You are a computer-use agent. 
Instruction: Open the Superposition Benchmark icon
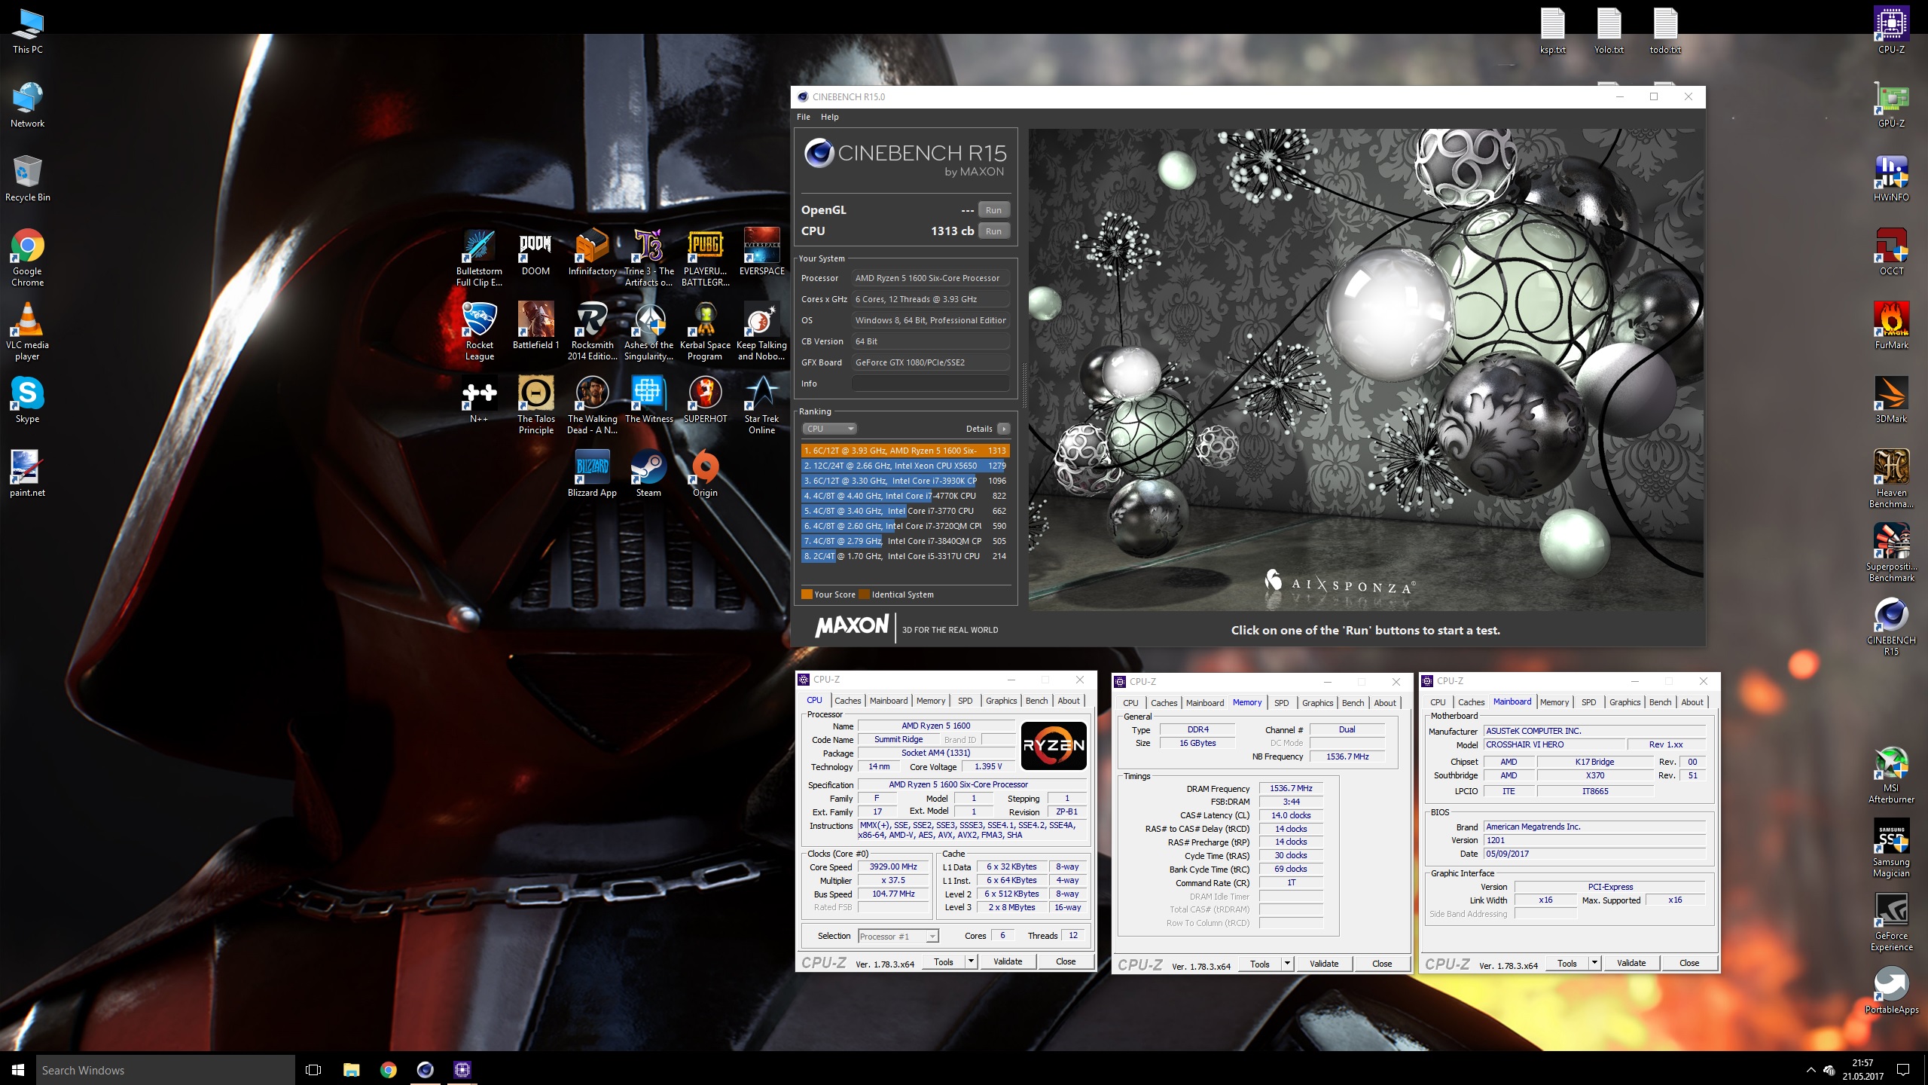tap(1891, 552)
